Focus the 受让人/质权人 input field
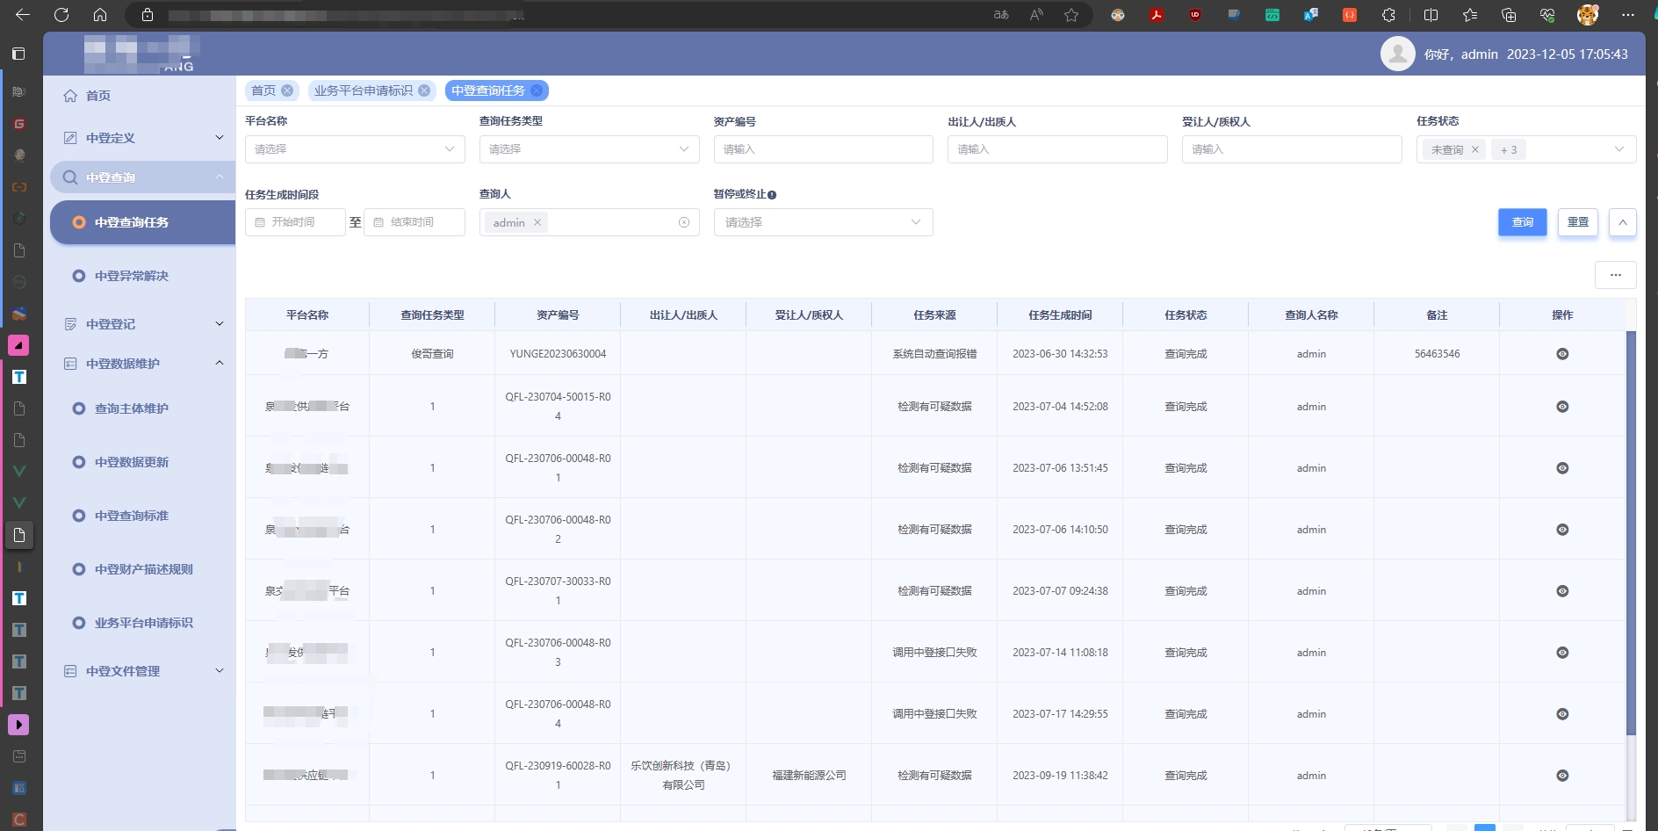1658x831 pixels. click(x=1292, y=149)
